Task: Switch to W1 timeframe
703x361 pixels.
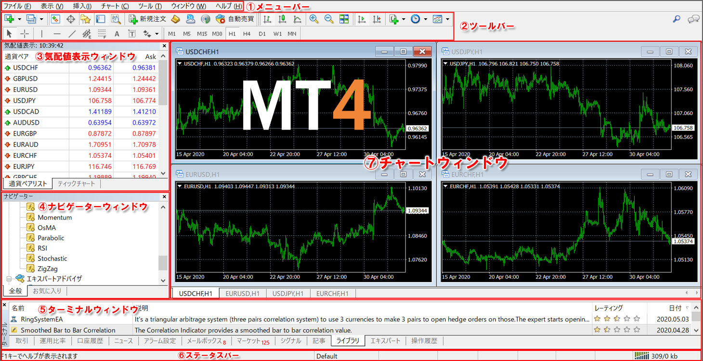Action: [277, 34]
